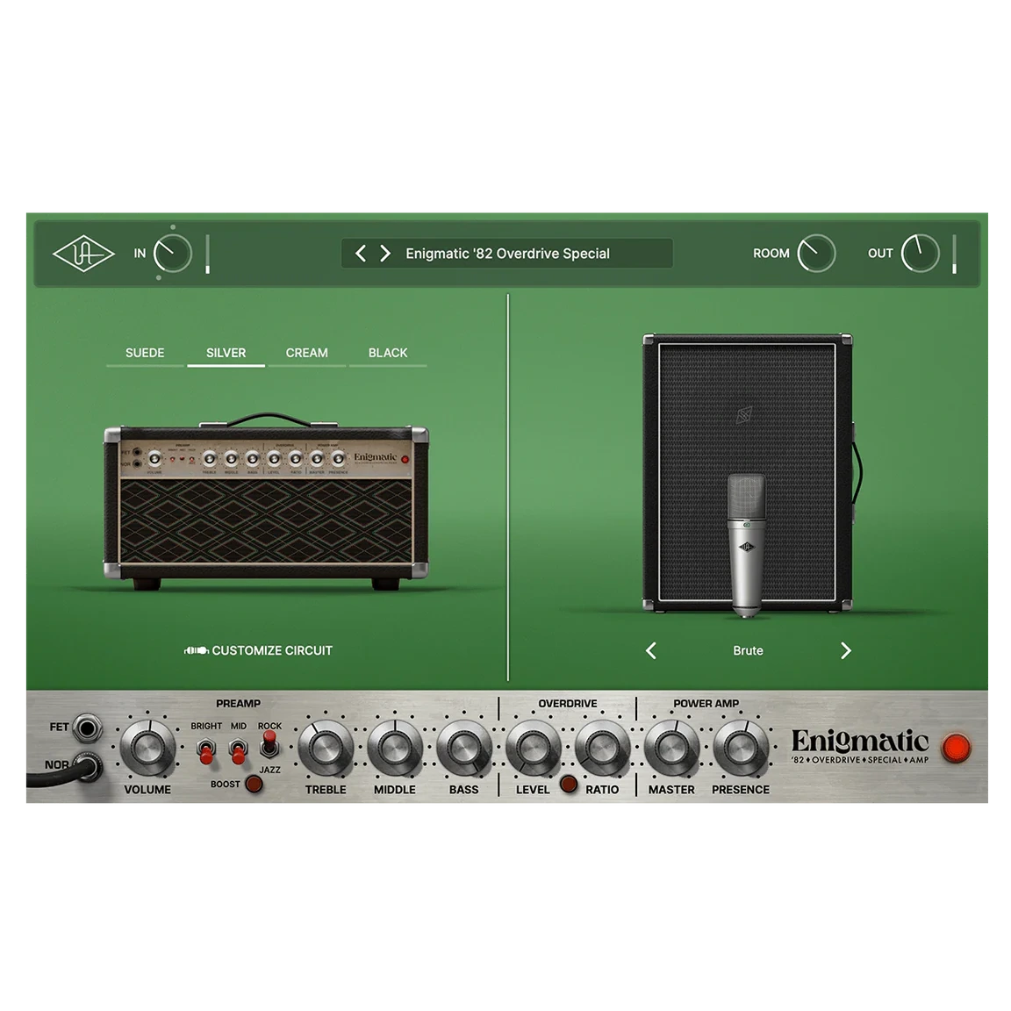
Task: Plug into the NOR input jack
Action: coord(87,766)
